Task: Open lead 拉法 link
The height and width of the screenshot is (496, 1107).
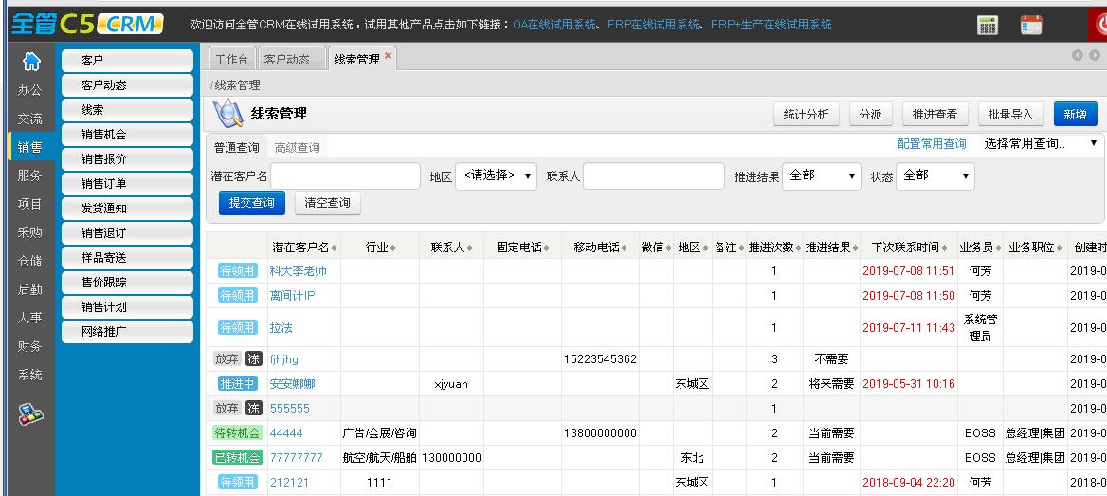Action: click(281, 328)
